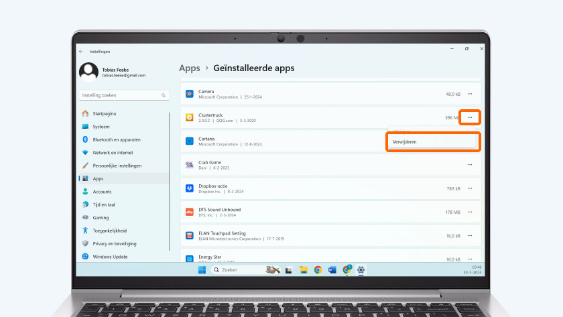Click the Settings gear in the taskbar
The height and width of the screenshot is (317, 563).
click(361, 269)
